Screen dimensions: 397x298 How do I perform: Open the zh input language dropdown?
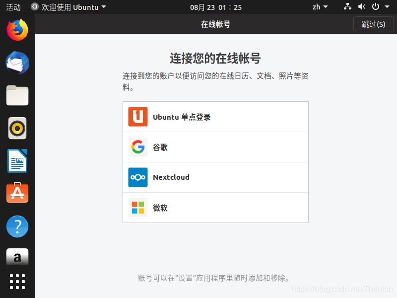tap(320, 7)
